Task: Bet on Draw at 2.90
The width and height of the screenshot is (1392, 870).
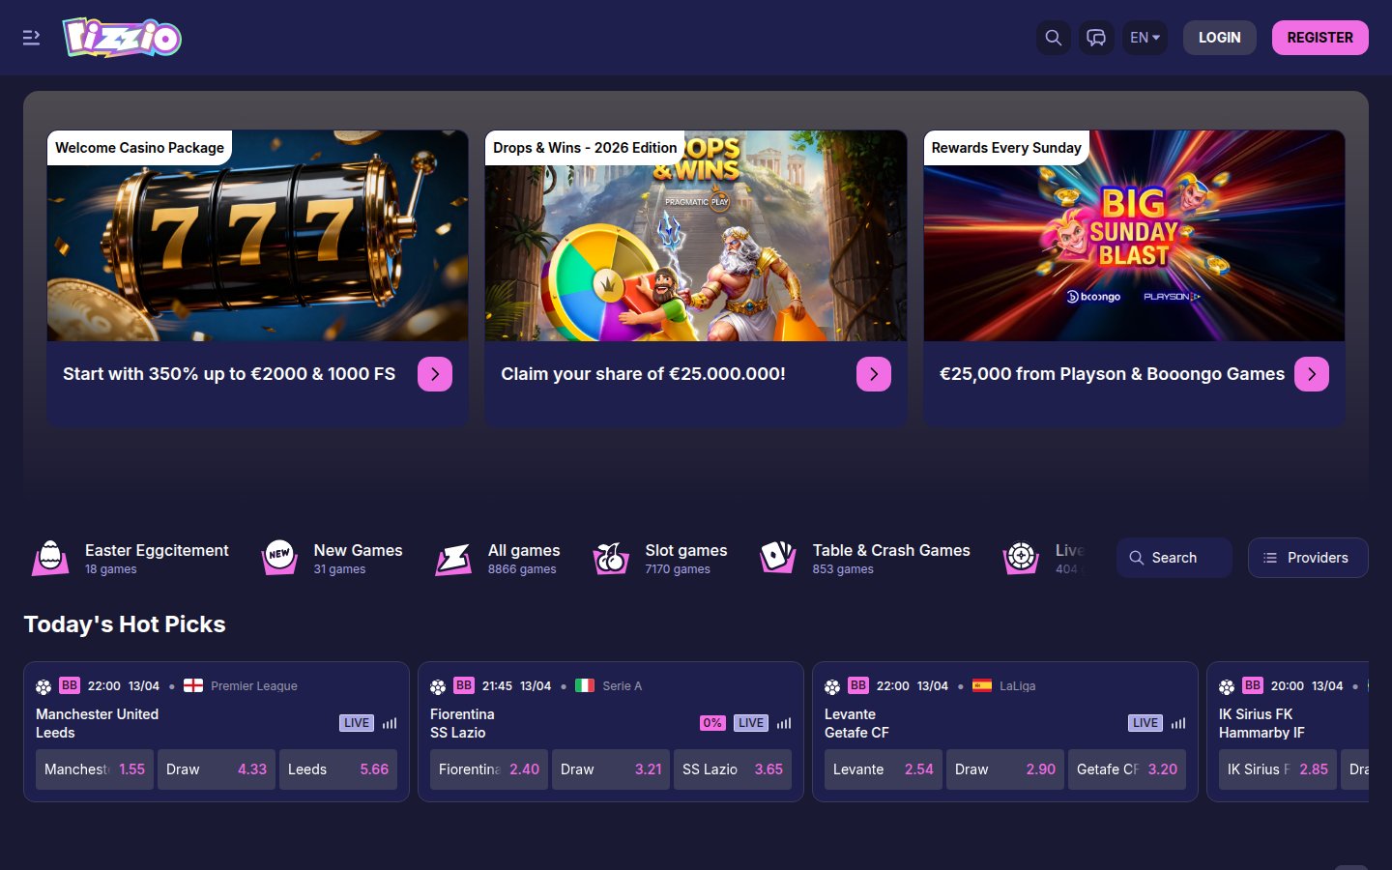Action: coord(1005,769)
